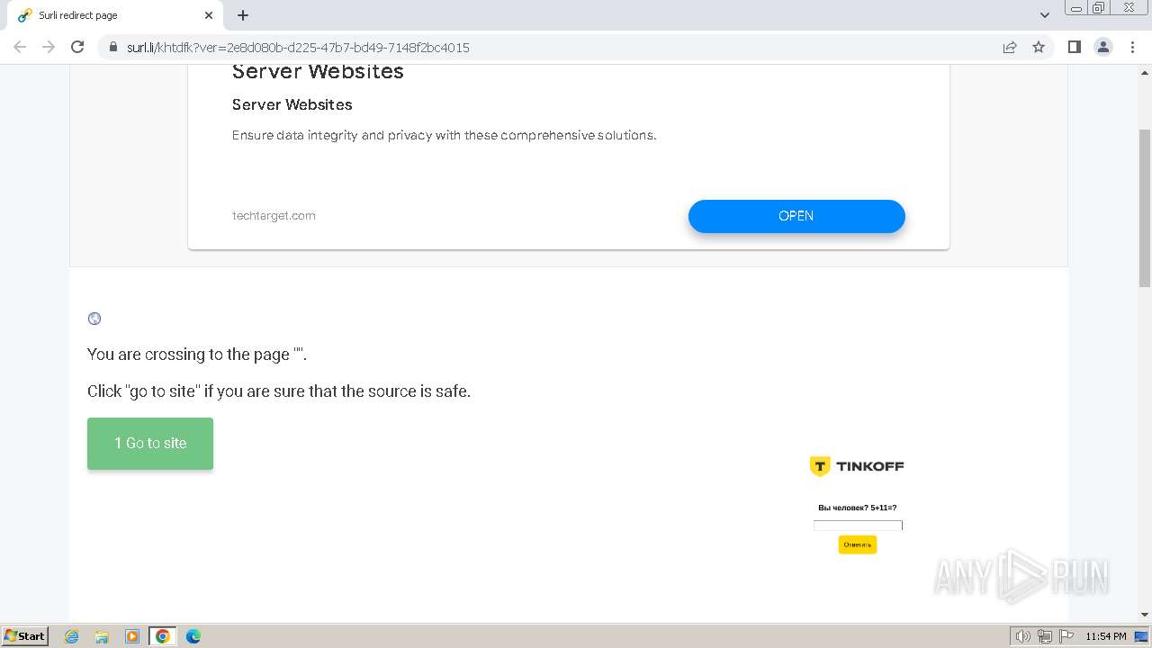Viewport: 1152px width, 648px height.
Task: Click the yellow Tinkoff submit button
Action: 858,544
